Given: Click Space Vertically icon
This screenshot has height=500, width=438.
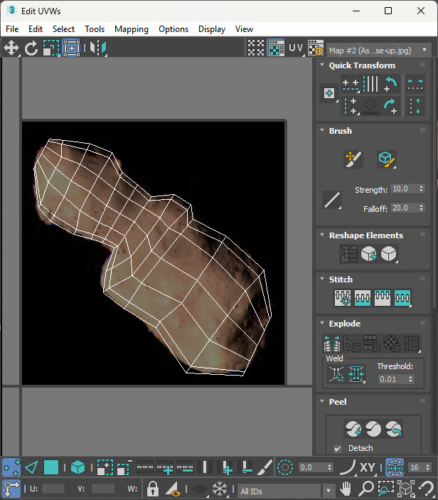Looking at the screenshot, I should click(x=415, y=106).
